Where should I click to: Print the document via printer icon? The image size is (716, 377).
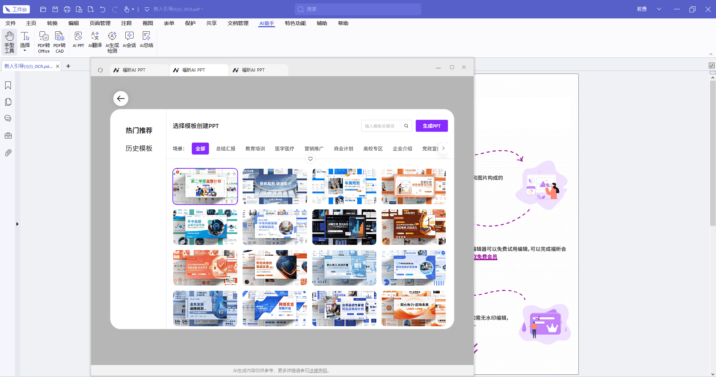pyautogui.click(x=67, y=9)
